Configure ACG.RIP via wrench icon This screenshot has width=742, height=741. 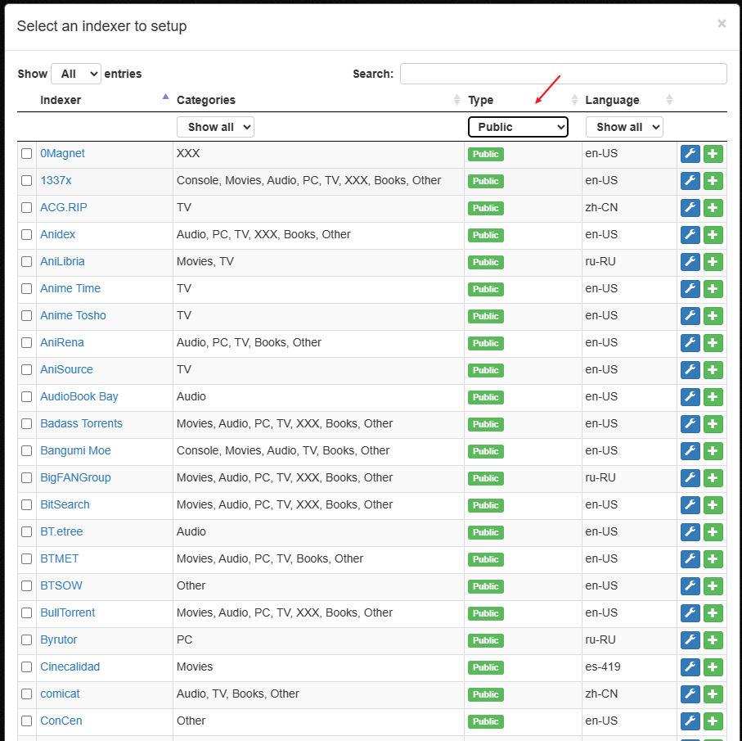point(690,208)
